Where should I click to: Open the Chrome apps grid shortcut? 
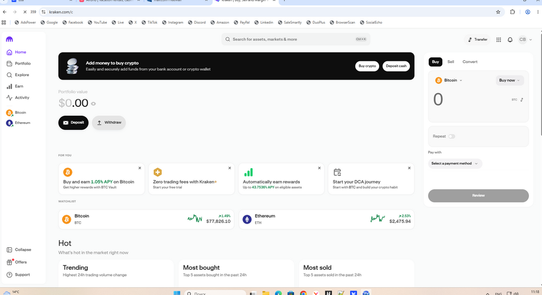pos(4,22)
